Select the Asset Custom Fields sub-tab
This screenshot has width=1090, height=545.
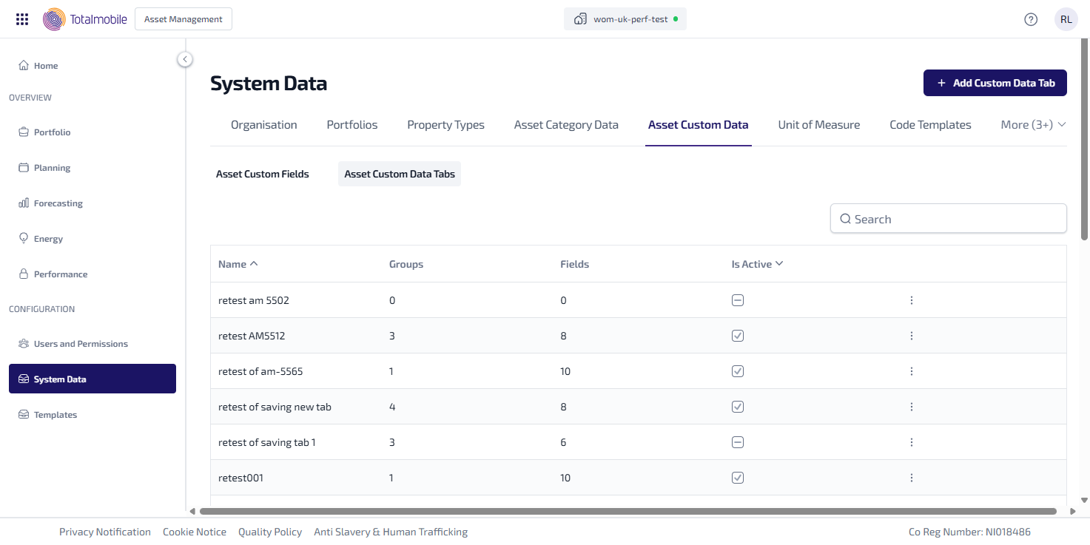click(262, 174)
